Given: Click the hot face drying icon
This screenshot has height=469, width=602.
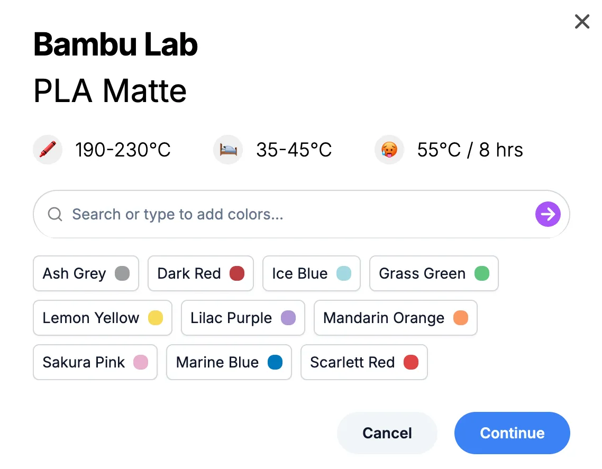Looking at the screenshot, I should [x=389, y=150].
